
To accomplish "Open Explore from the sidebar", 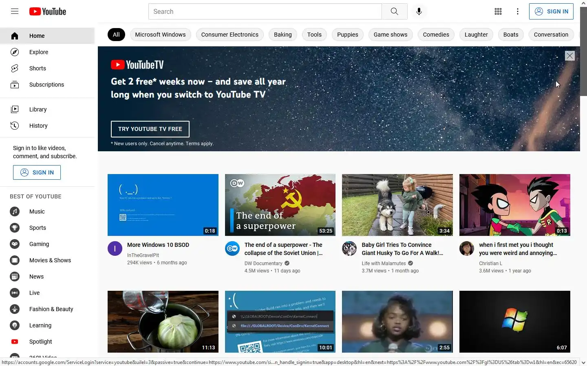I will pos(47,52).
